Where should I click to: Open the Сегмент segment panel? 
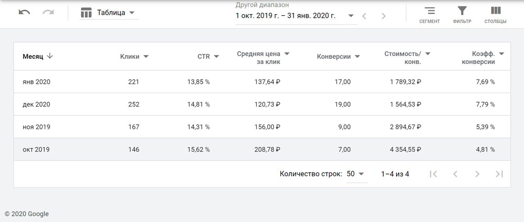pyautogui.click(x=430, y=15)
